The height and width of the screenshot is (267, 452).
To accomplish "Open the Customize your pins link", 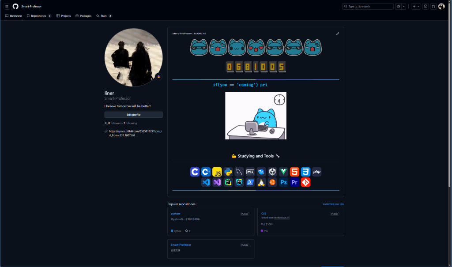I will tap(333, 204).
